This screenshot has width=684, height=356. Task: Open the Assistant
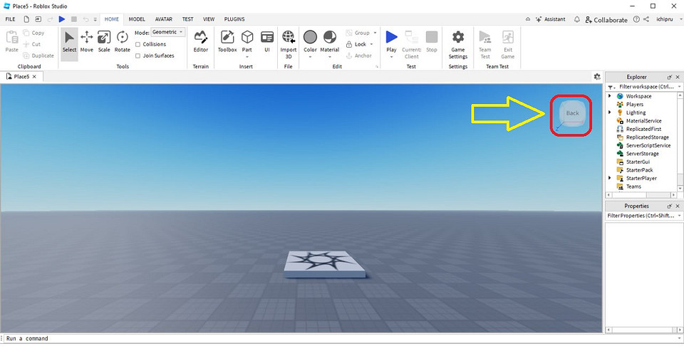pos(550,20)
